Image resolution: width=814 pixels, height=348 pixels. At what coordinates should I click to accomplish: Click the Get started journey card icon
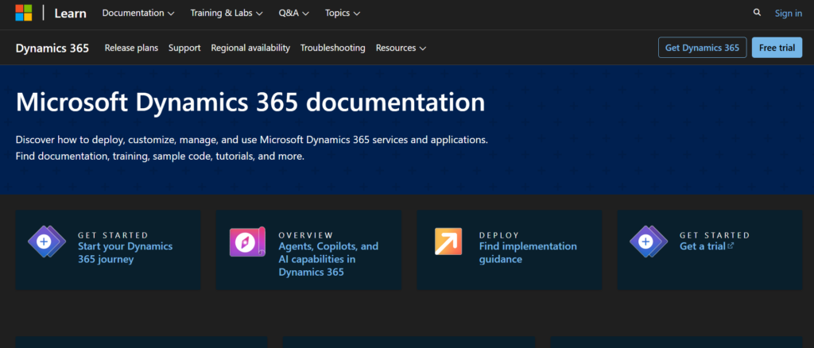tap(46, 241)
